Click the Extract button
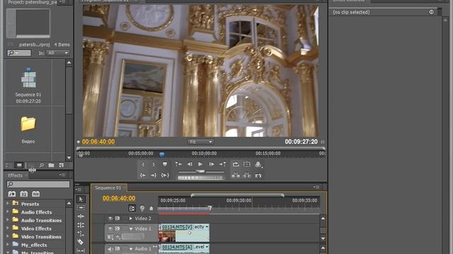The width and height of the screenshot is (453, 254). click(247, 175)
